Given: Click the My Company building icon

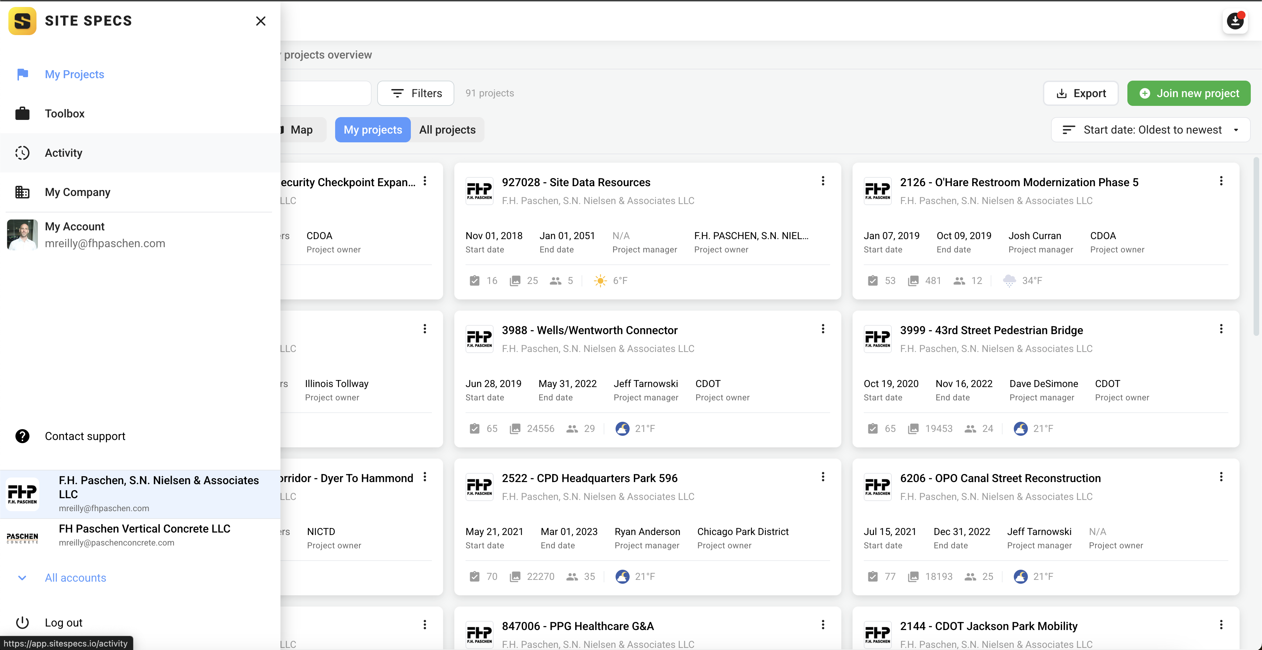Looking at the screenshot, I should coord(22,192).
